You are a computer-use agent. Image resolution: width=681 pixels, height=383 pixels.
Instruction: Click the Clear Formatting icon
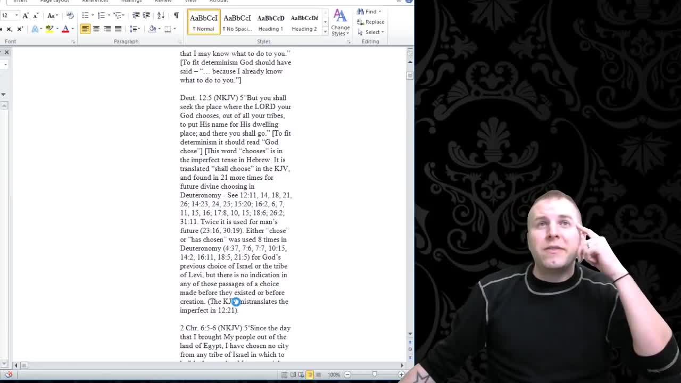click(70, 15)
